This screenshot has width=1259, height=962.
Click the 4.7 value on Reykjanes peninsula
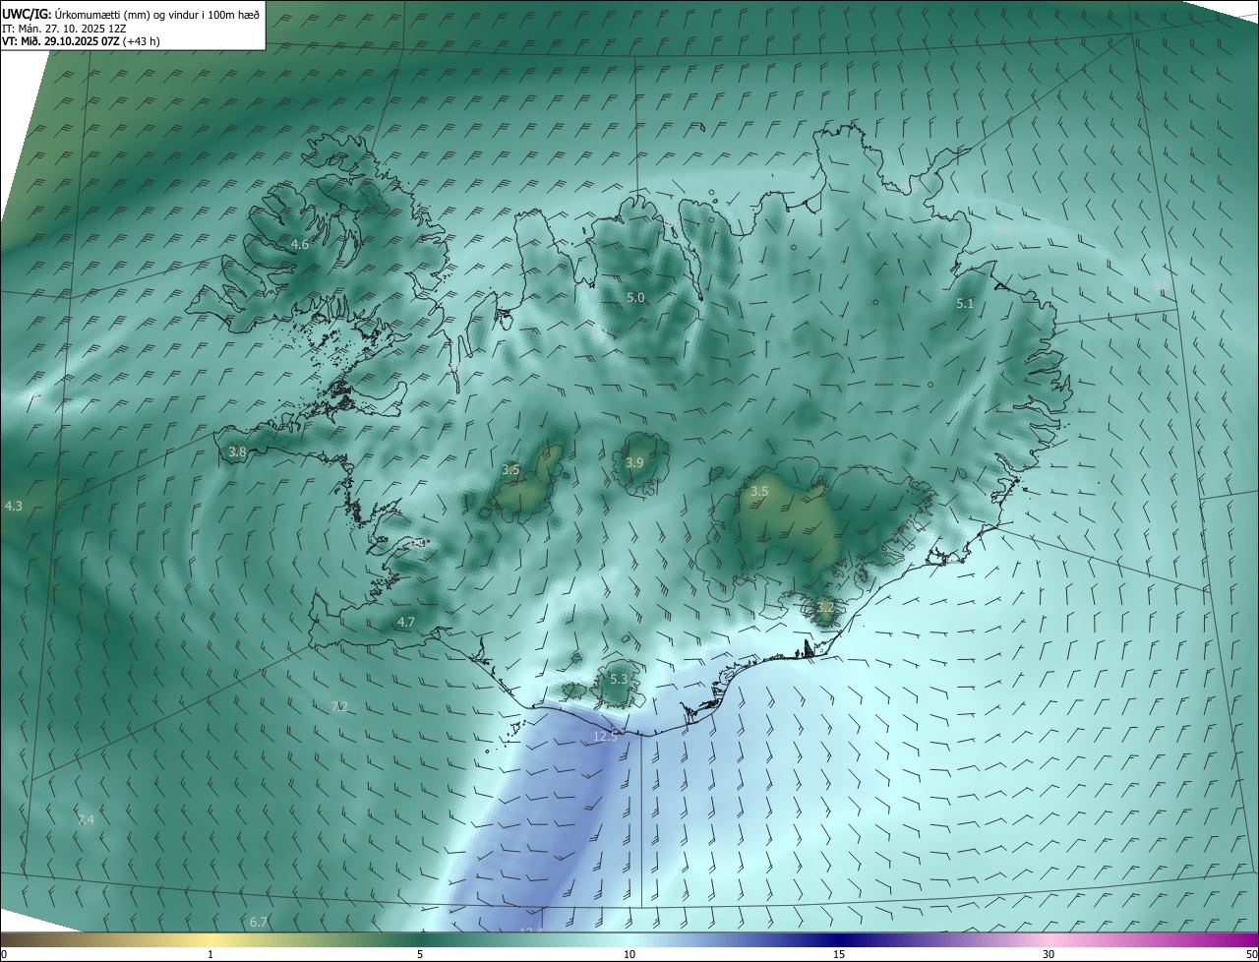pos(406,622)
